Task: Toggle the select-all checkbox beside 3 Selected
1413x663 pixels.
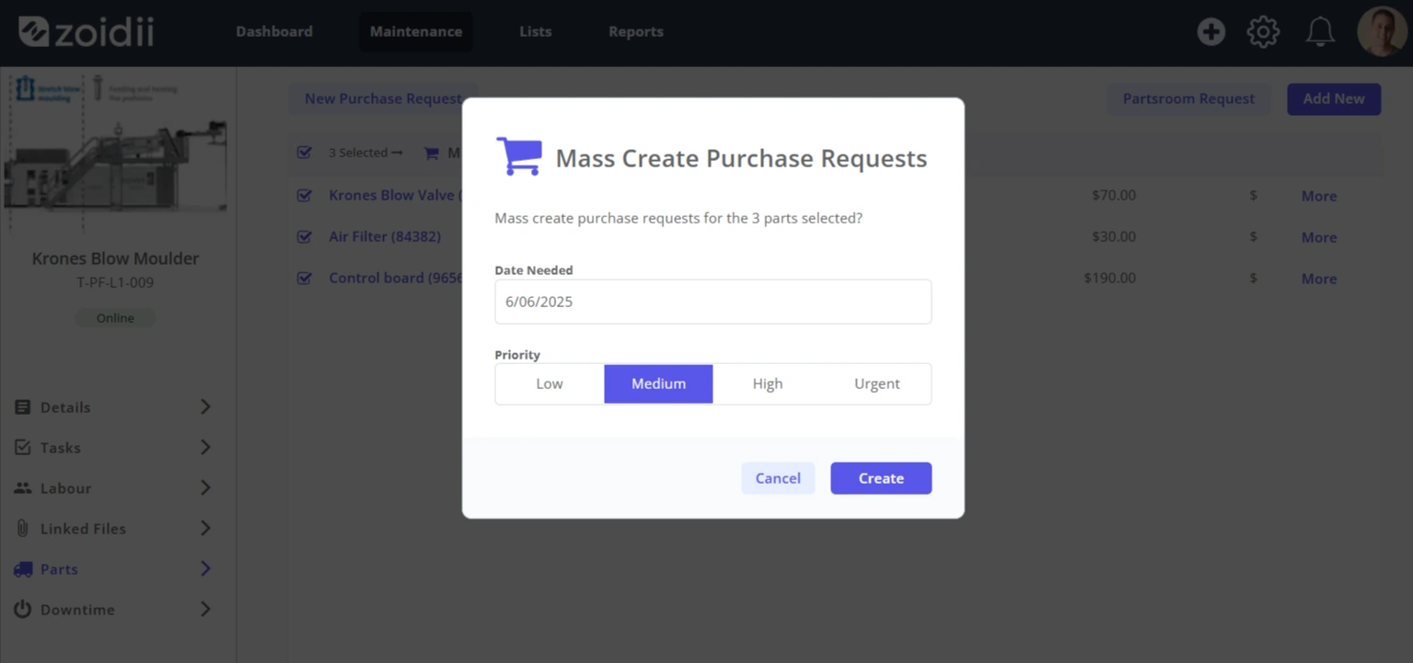Action: click(305, 153)
